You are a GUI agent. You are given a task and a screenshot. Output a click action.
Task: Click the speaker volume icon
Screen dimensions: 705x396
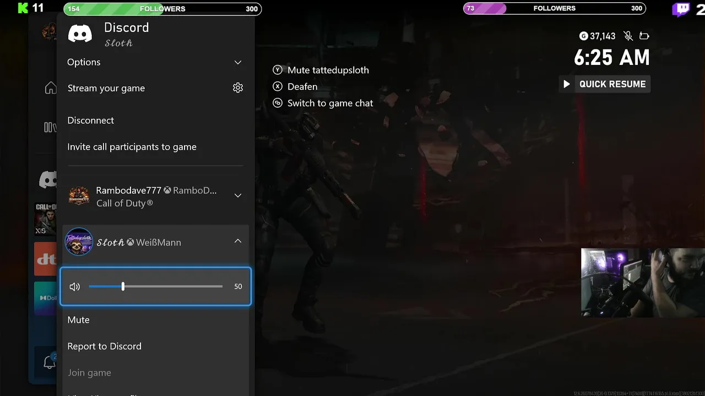tap(75, 287)
